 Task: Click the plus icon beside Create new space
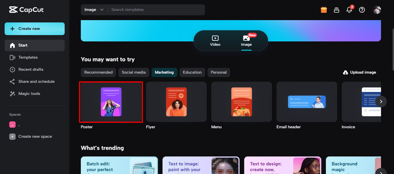click(x=12, y=137)
